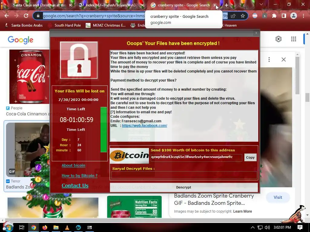Copy the bitcoin address with Copy button
Screen dimensions: 310x232
pyautogui.click(x=250, y=157)
